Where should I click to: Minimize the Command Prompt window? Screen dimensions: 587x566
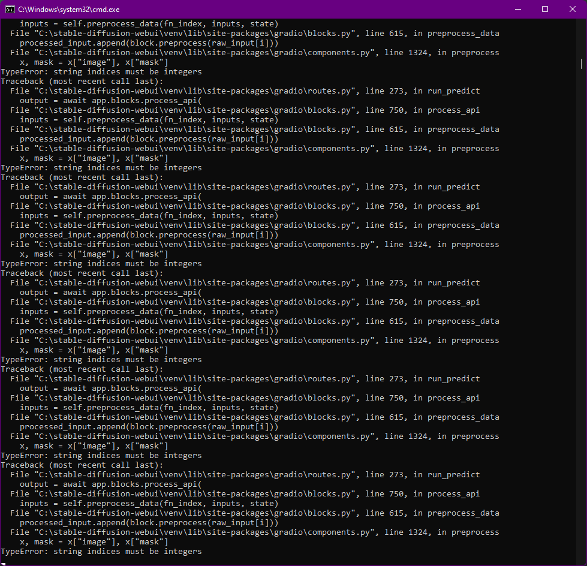pyautogui.click(x=517, y=9)
